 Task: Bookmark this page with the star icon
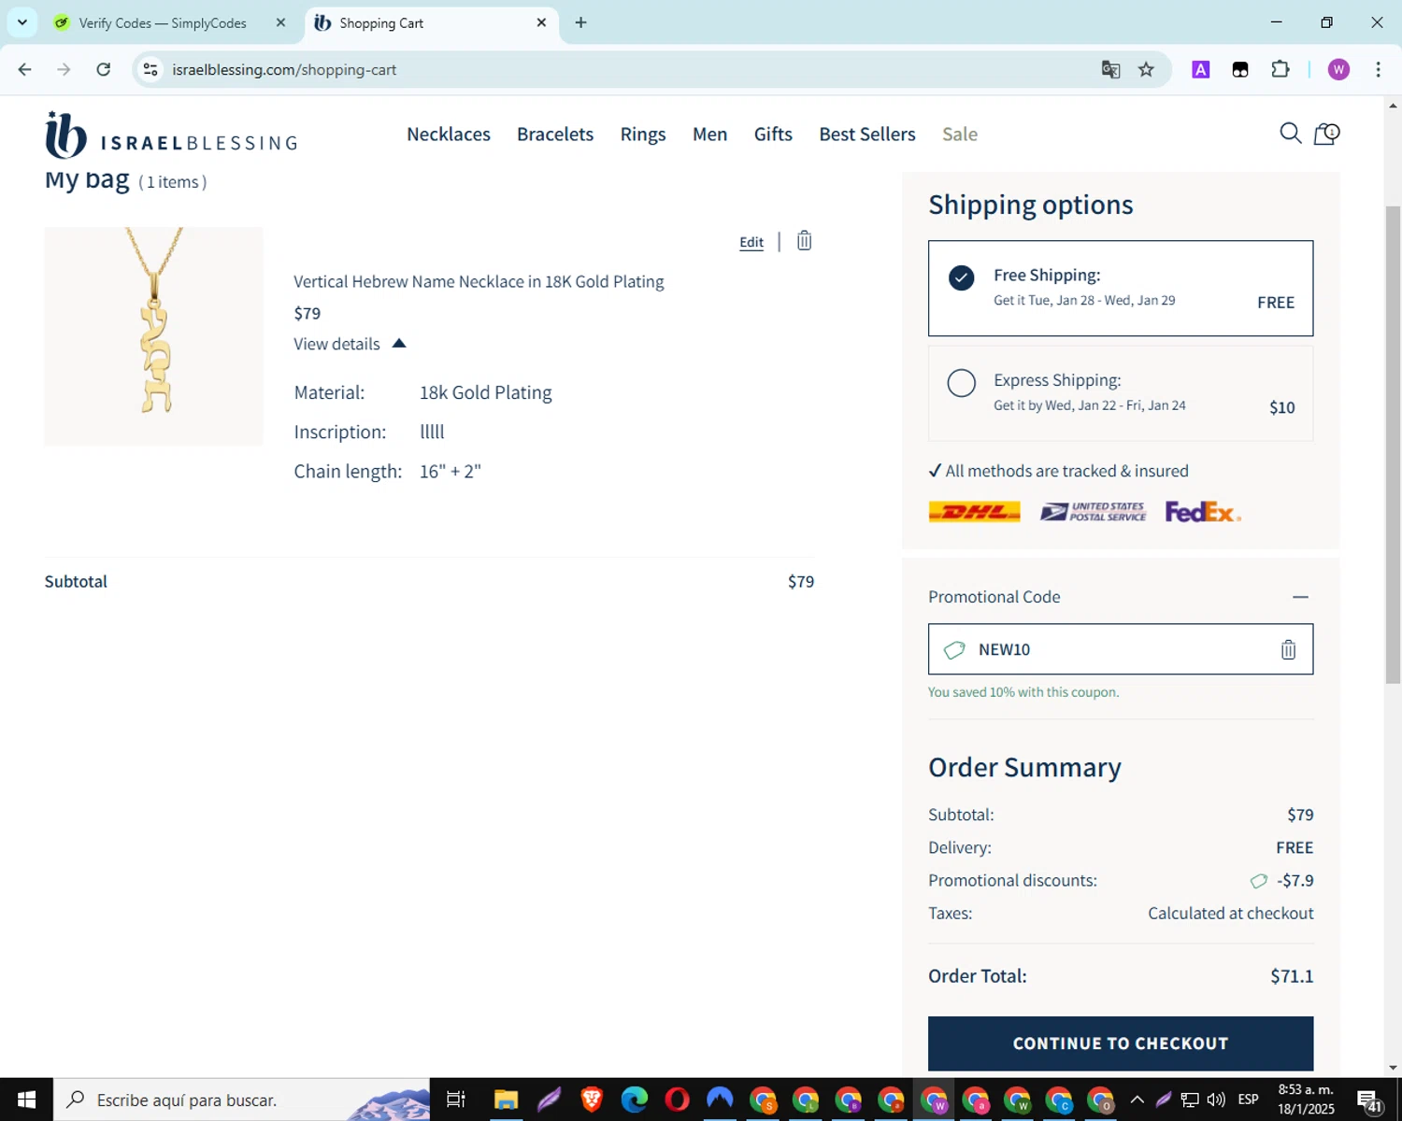coord(1146,69)
